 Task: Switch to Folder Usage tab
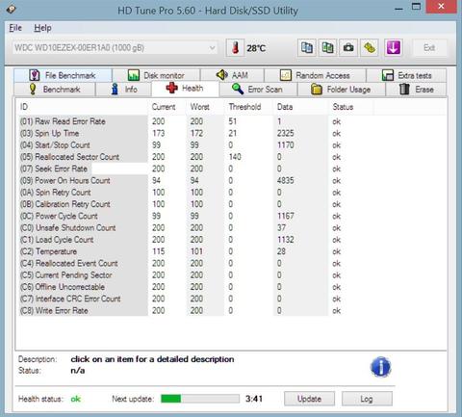342,90
